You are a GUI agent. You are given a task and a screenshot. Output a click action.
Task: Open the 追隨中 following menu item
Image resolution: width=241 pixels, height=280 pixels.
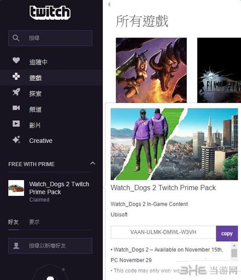pos(39,62)
